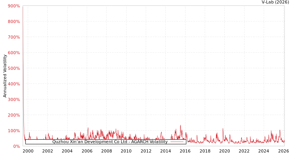
Task: Click the 2014 x-axis label
Action: click(x=166, y=151)
